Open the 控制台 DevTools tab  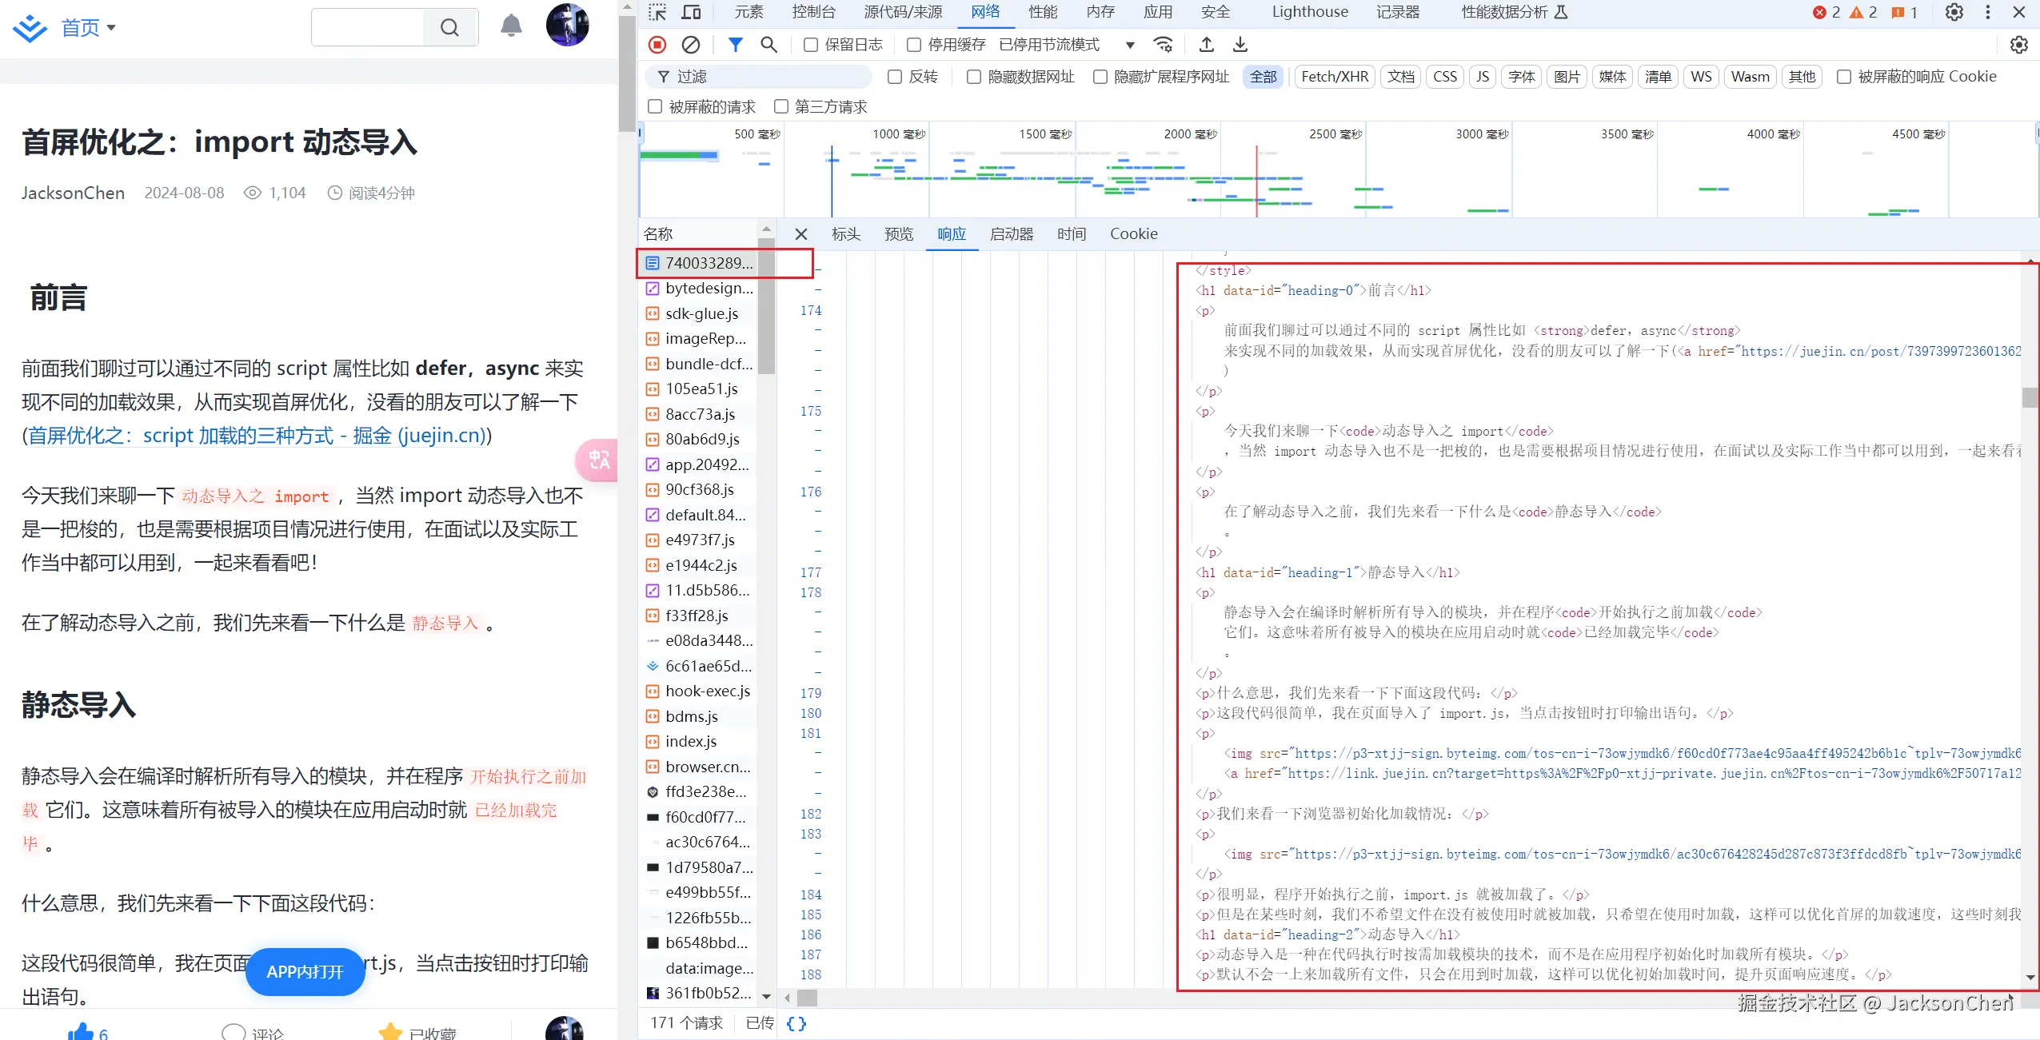[x=813, y=12]
